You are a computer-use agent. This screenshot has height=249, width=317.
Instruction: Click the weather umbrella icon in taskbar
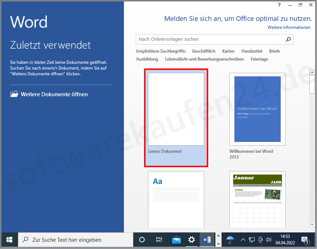[230, 240]
